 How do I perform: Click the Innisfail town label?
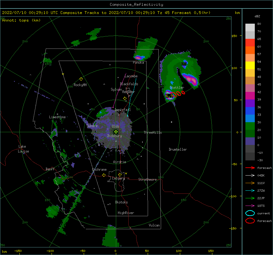pos(123,110)
